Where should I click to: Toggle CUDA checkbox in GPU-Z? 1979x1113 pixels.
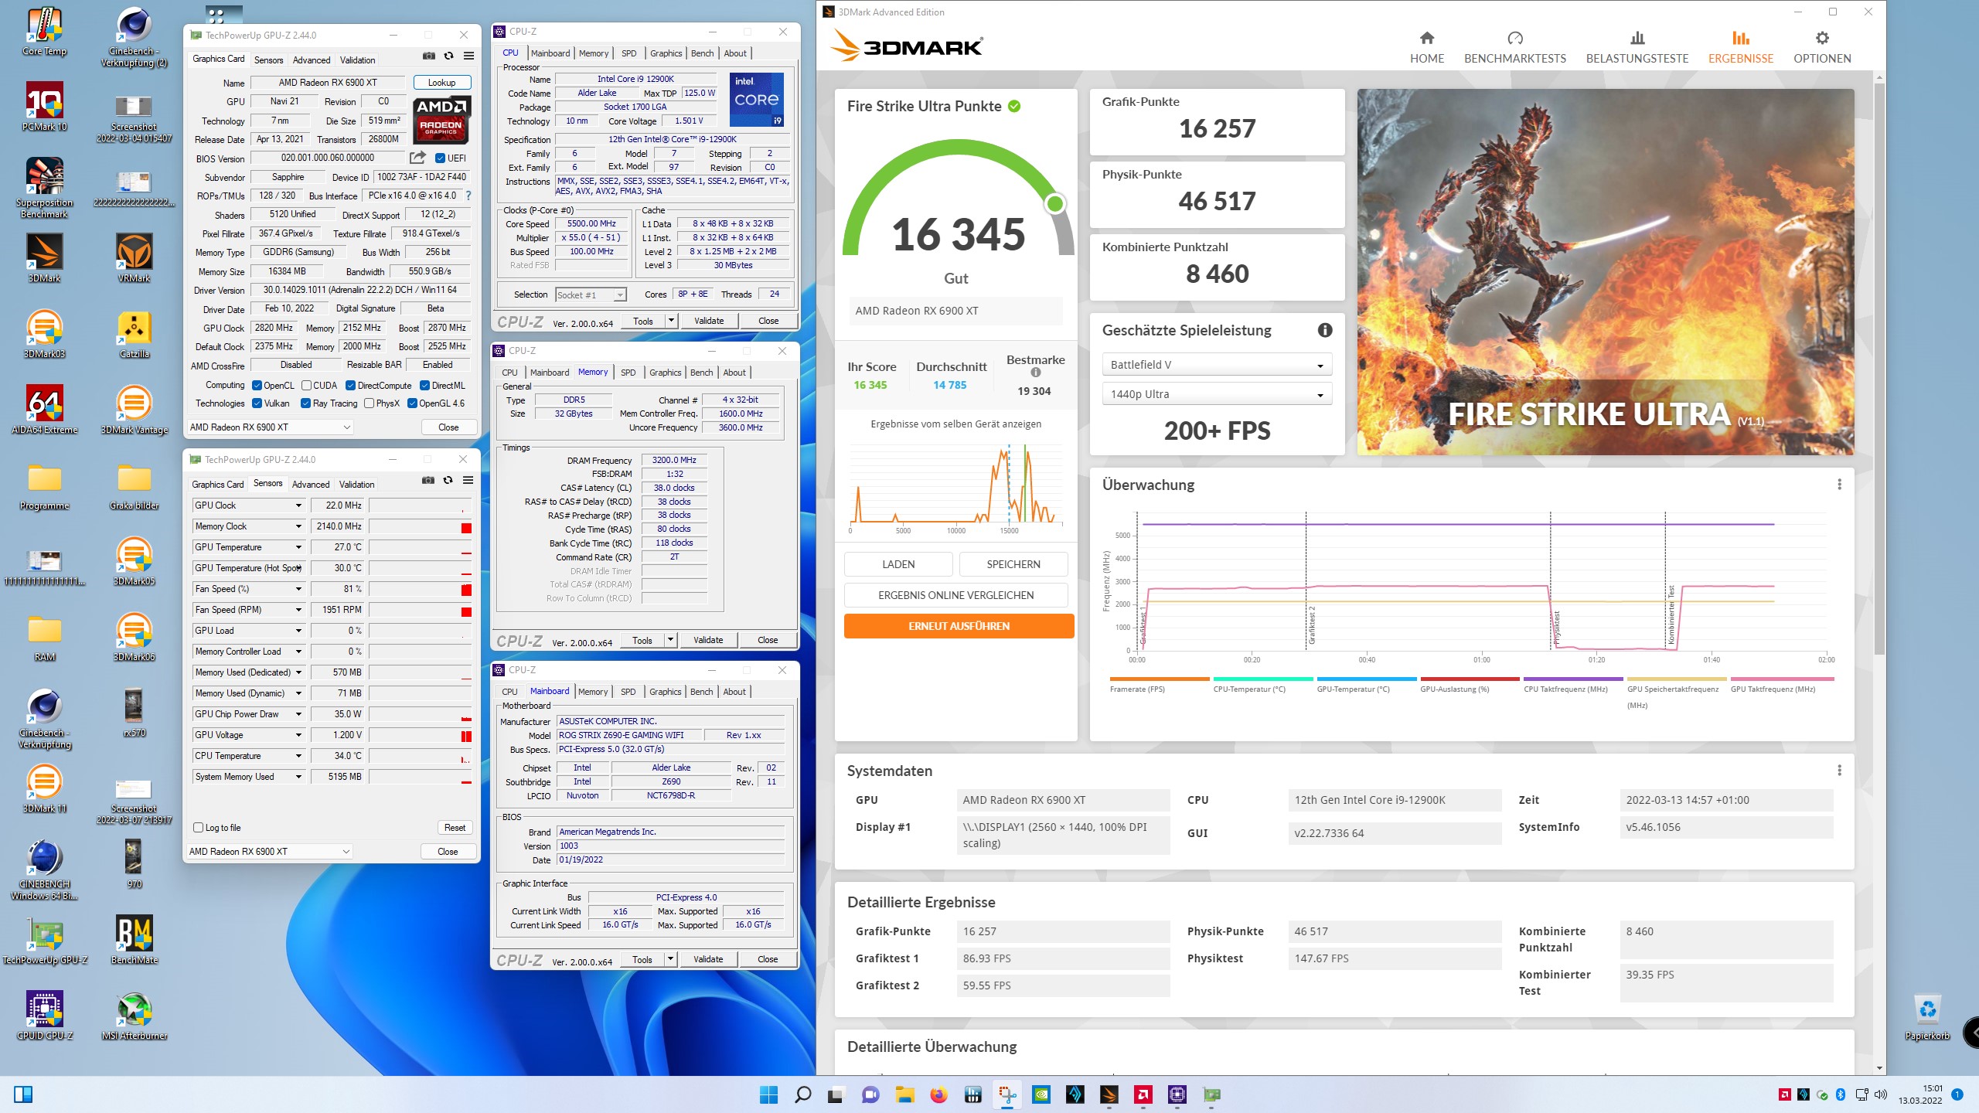click(306, 386)
